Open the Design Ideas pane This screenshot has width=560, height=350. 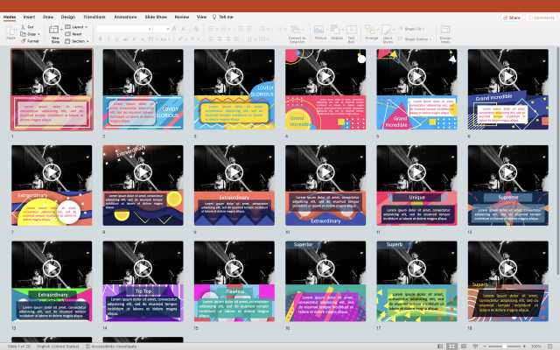click(x=445, y=31)
